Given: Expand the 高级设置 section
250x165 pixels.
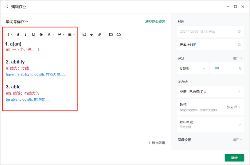Looking at the screenshot, I should (237, 140).
